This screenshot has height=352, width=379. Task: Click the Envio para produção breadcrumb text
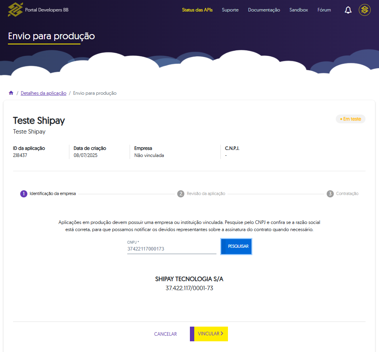click(95, 93)
